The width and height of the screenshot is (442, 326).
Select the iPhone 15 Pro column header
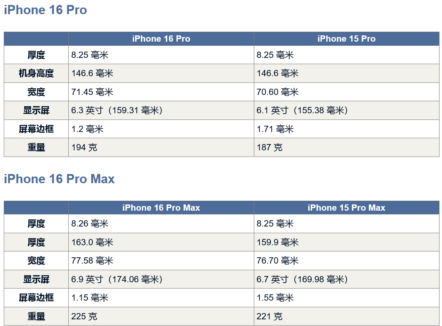tap(346, 39)
